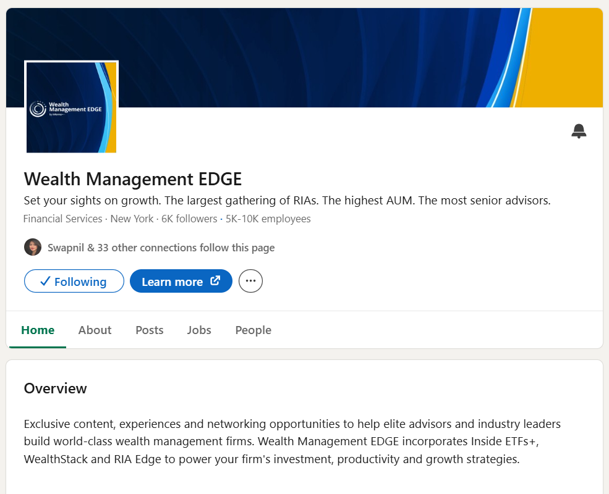Click the 6K followers text
The image size is (609, 494).
tap(189, 219)
